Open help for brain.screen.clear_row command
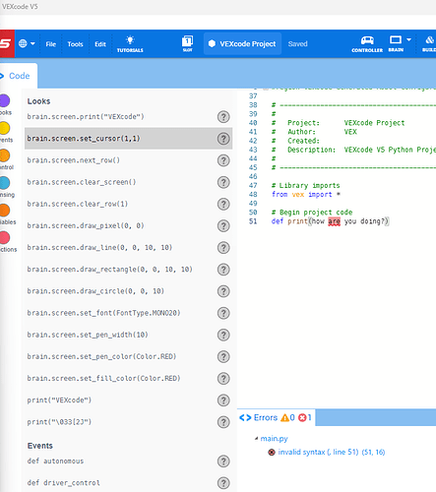 [223, 204]
